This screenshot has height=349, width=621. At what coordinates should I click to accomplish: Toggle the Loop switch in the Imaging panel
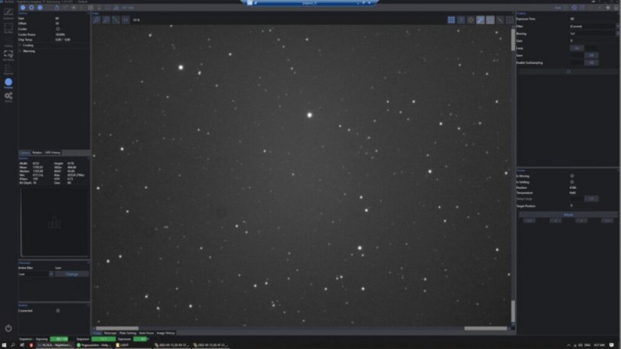(576, 47)
